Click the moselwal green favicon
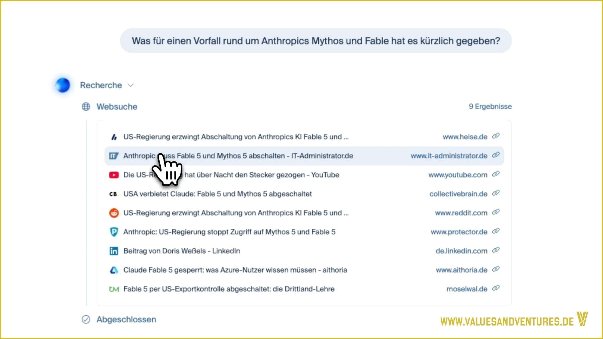The image size is (603, 339). (x=114, y=289)
